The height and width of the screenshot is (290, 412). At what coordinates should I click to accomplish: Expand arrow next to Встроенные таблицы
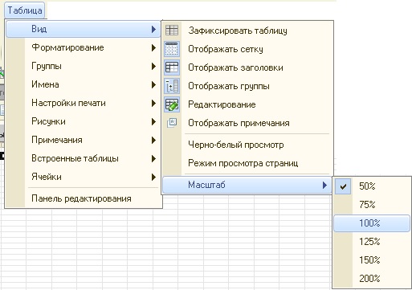(x=153, y=158)
